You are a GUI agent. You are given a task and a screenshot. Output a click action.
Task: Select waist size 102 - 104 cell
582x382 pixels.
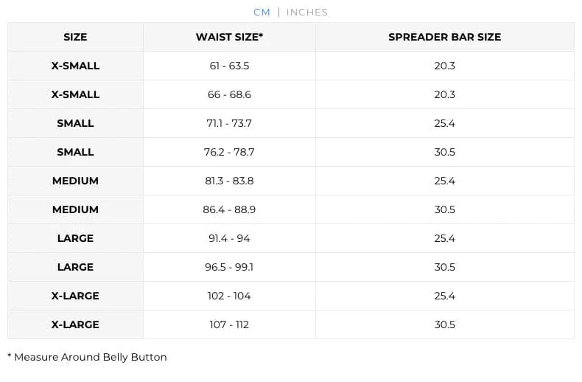coord(229,296)
